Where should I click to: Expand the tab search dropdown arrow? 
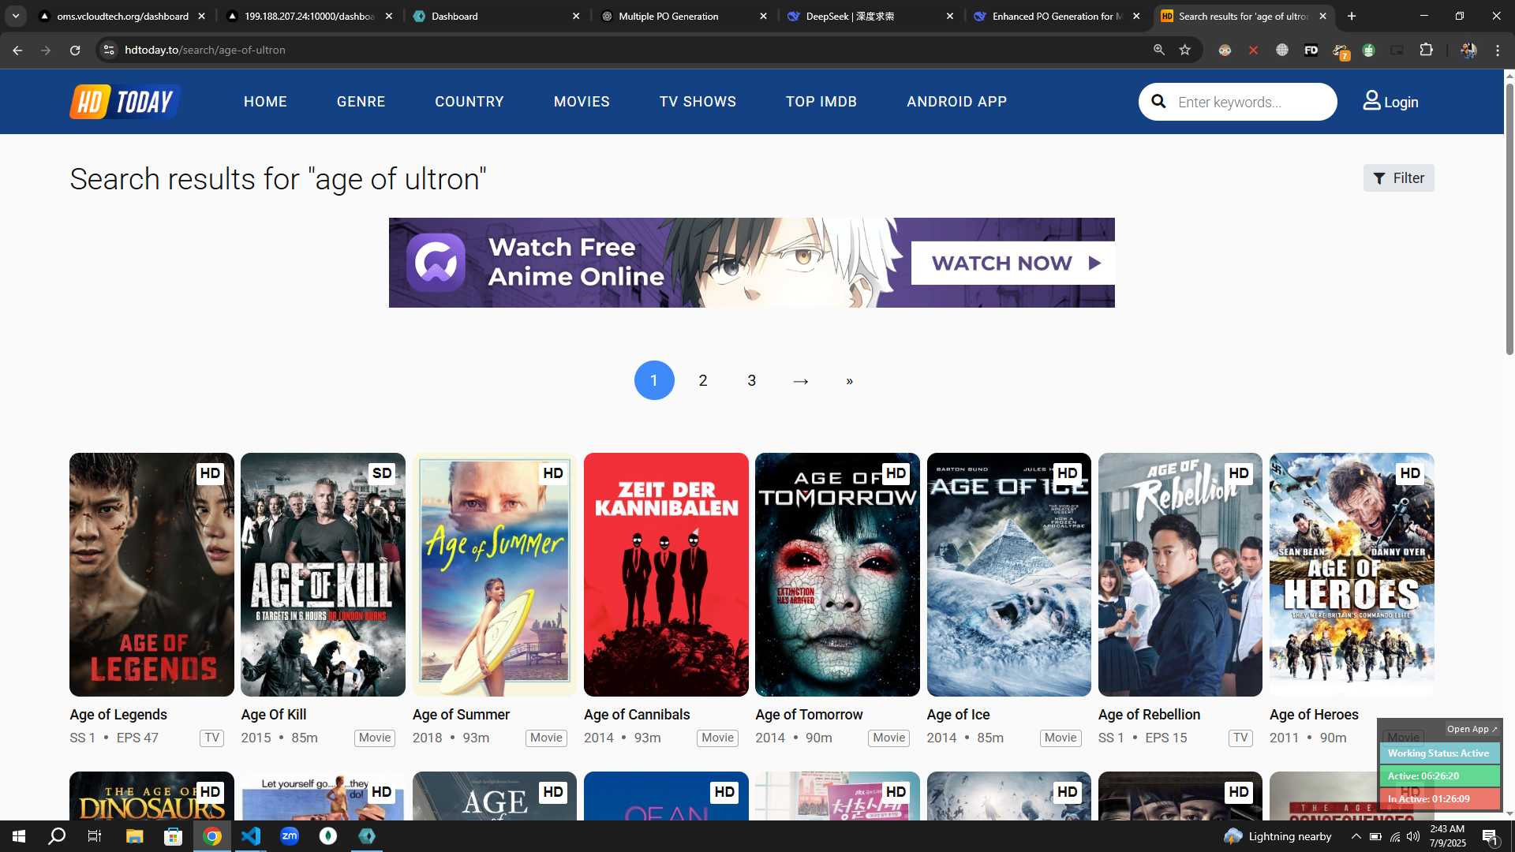pyautogui.click(x=15, y=16)
